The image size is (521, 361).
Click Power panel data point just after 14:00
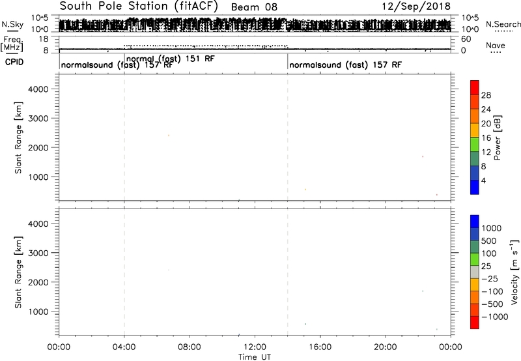click(x=305, y=190)
